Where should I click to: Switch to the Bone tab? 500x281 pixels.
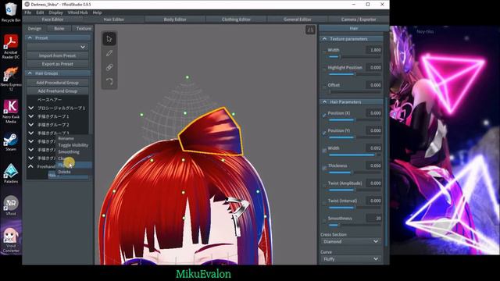coord(59,28)
